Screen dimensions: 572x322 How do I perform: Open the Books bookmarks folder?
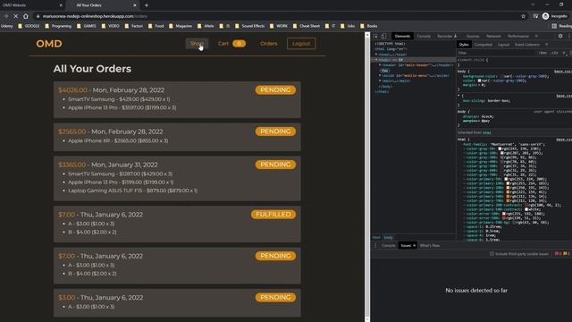(369, 26)
